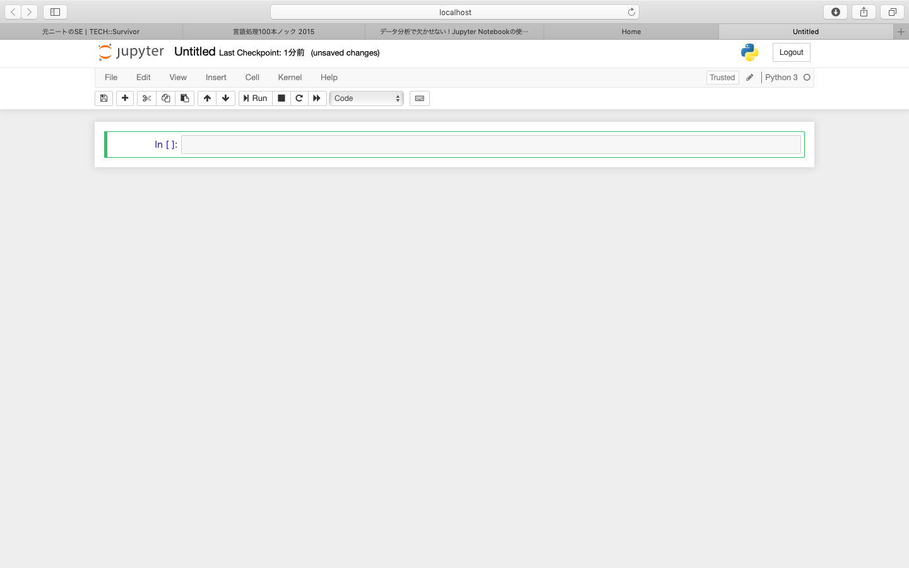Screen dimensions: 909x568
Task: Switch to the Home browser tab
Action: pyautogui.click(x=631, y=32)
